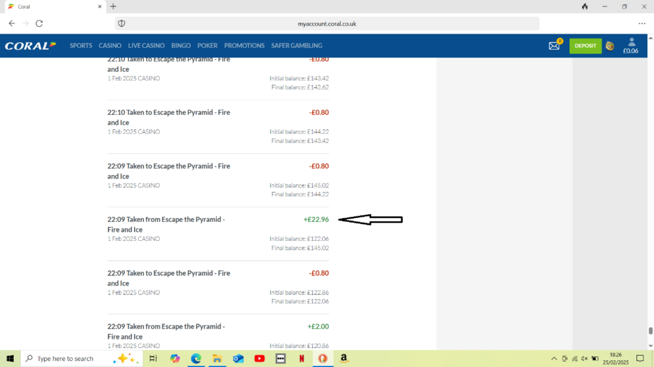
Task: Open the browser three-dot settings menu
Action: point(642,24)
